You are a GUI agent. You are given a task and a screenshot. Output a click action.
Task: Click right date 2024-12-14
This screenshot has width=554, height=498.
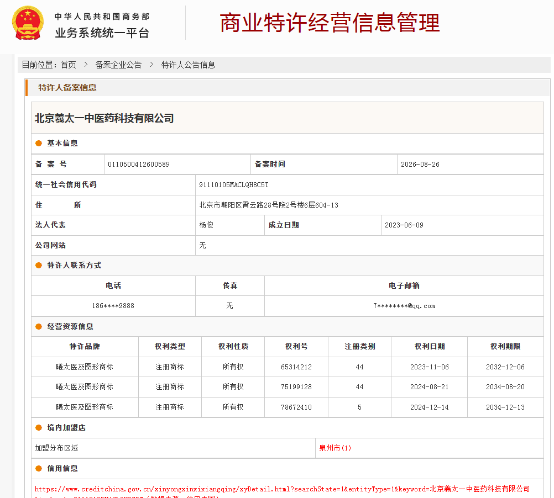point(430,407)
